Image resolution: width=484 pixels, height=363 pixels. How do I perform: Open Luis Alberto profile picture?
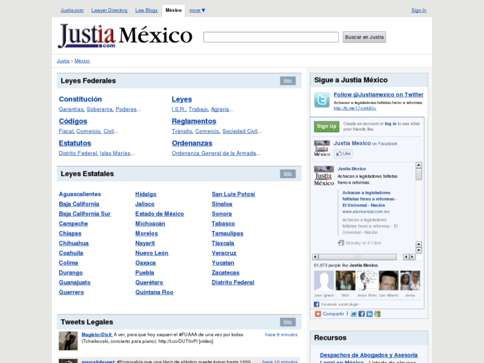click(389, 280)
